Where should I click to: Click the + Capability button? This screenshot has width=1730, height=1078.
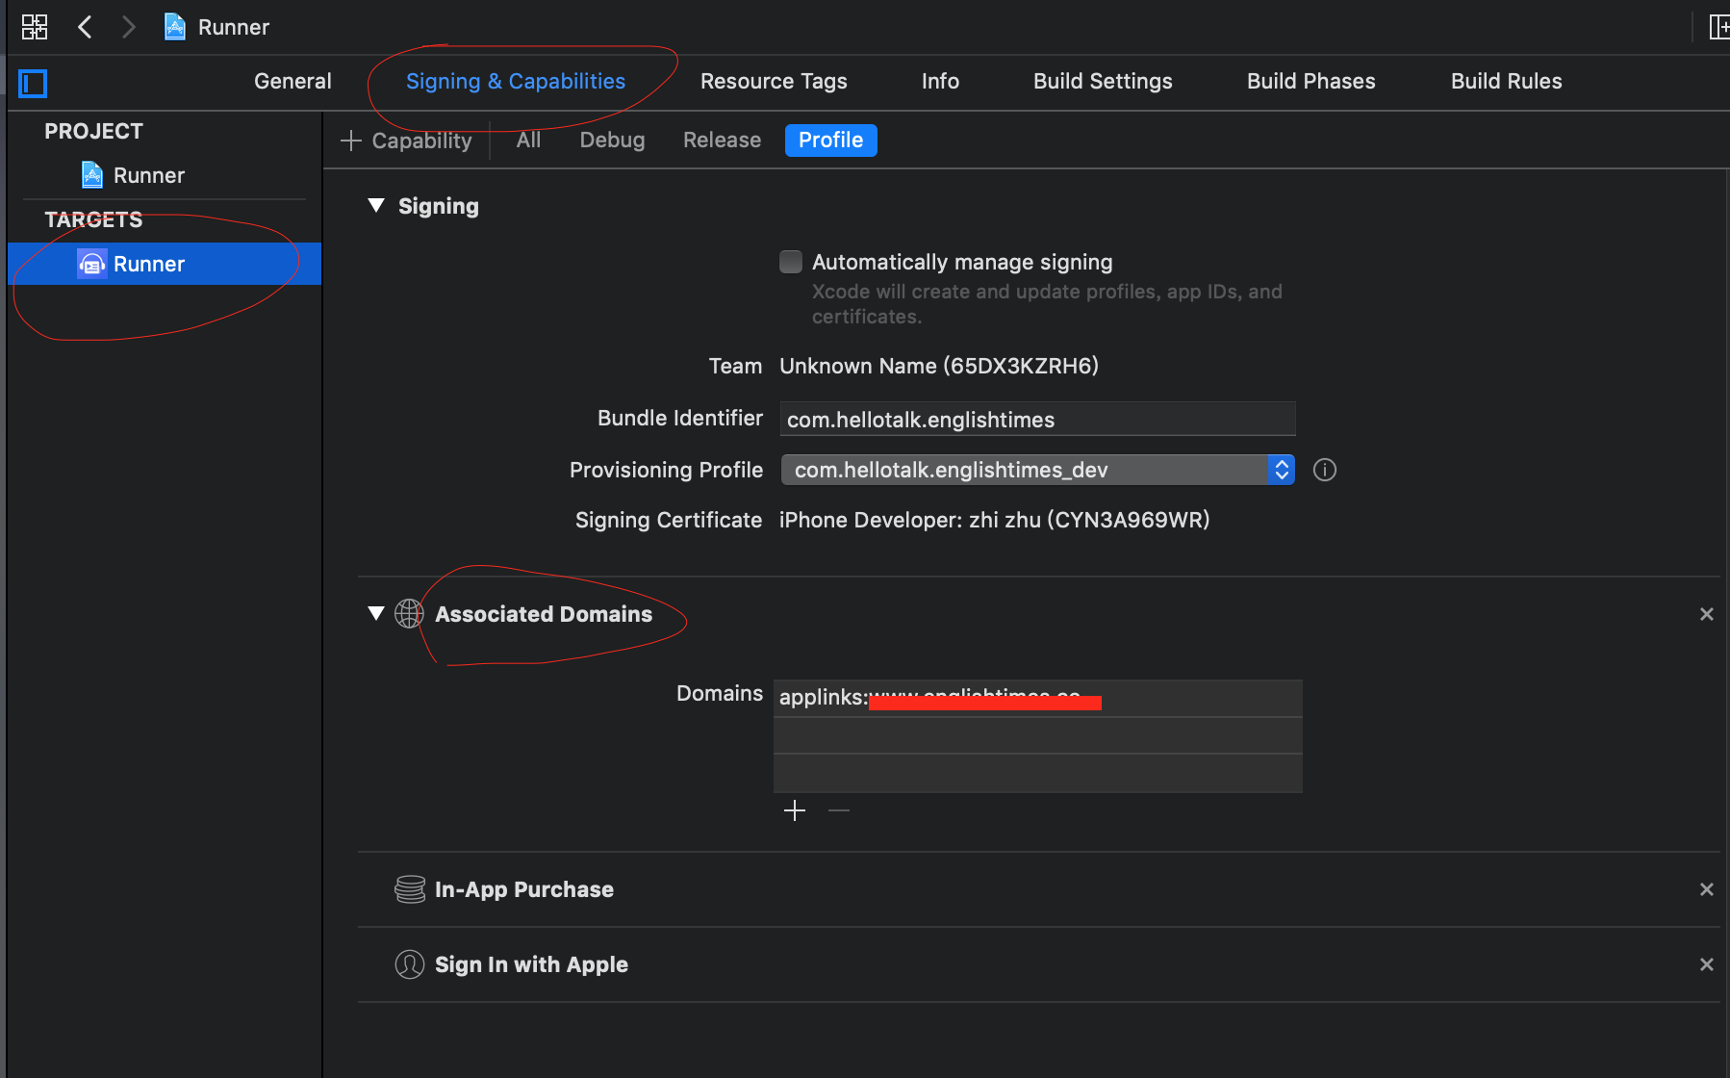pos(407,140)
